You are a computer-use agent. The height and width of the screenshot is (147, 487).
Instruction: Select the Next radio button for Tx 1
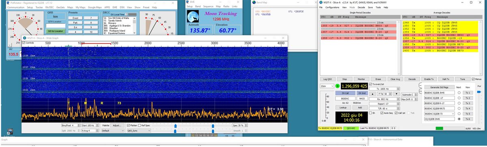[x=459, y=92]
